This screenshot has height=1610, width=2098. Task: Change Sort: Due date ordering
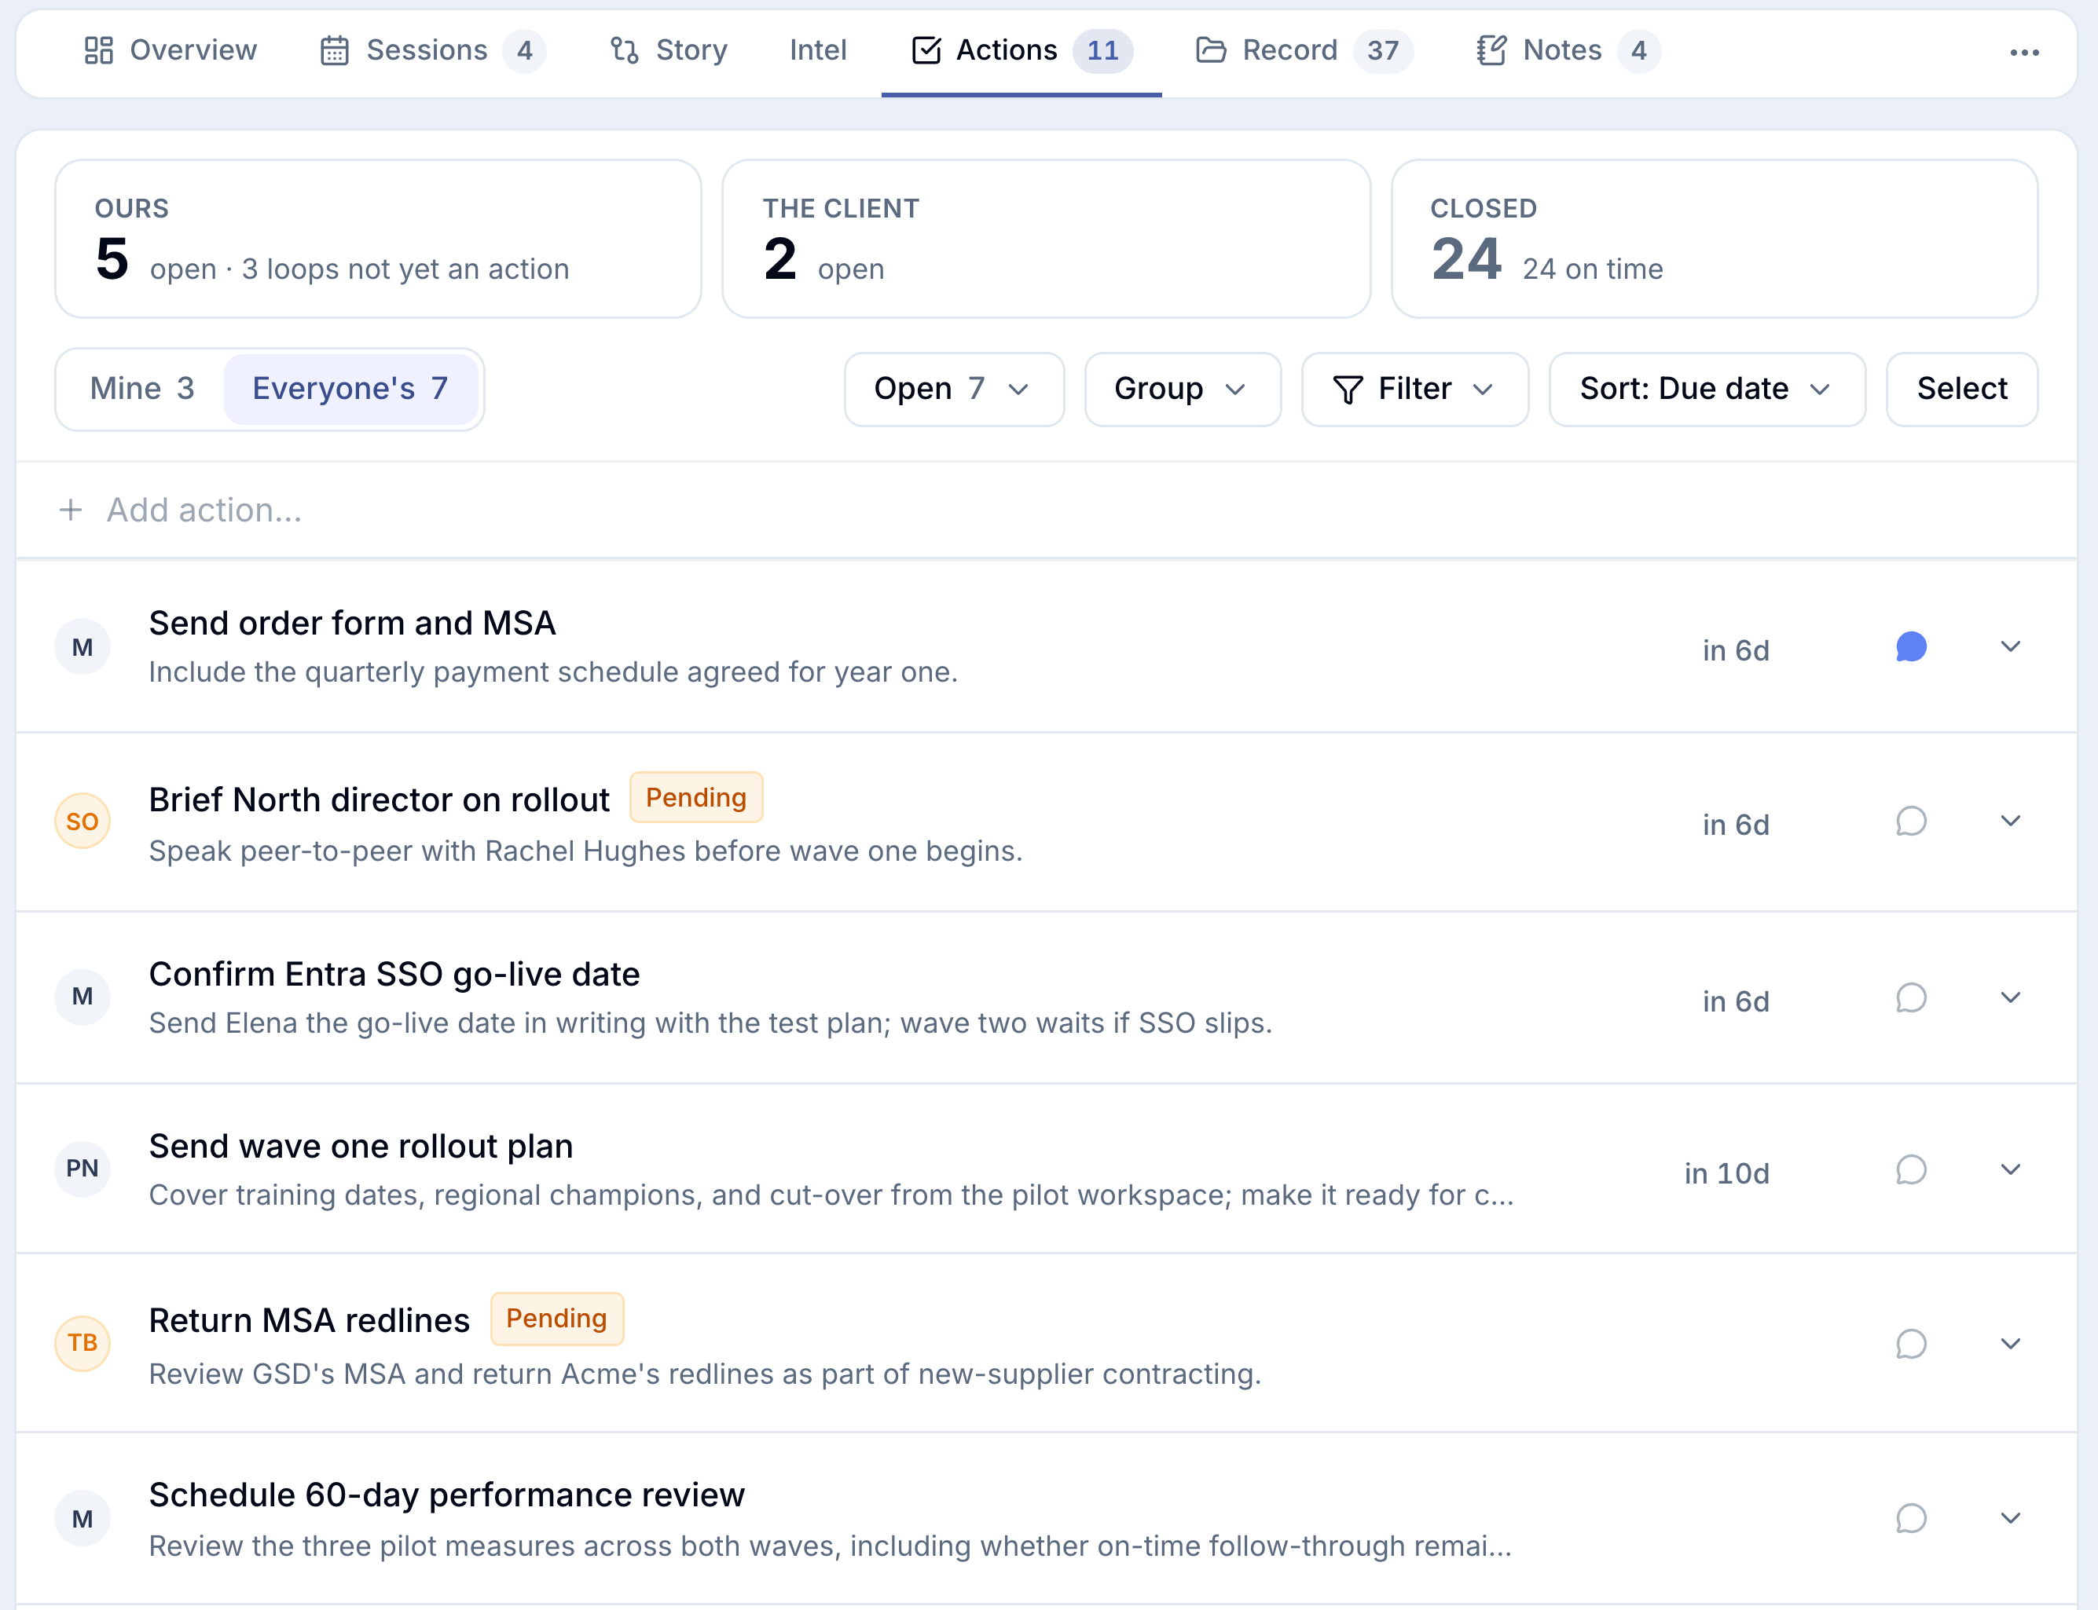1707,389
